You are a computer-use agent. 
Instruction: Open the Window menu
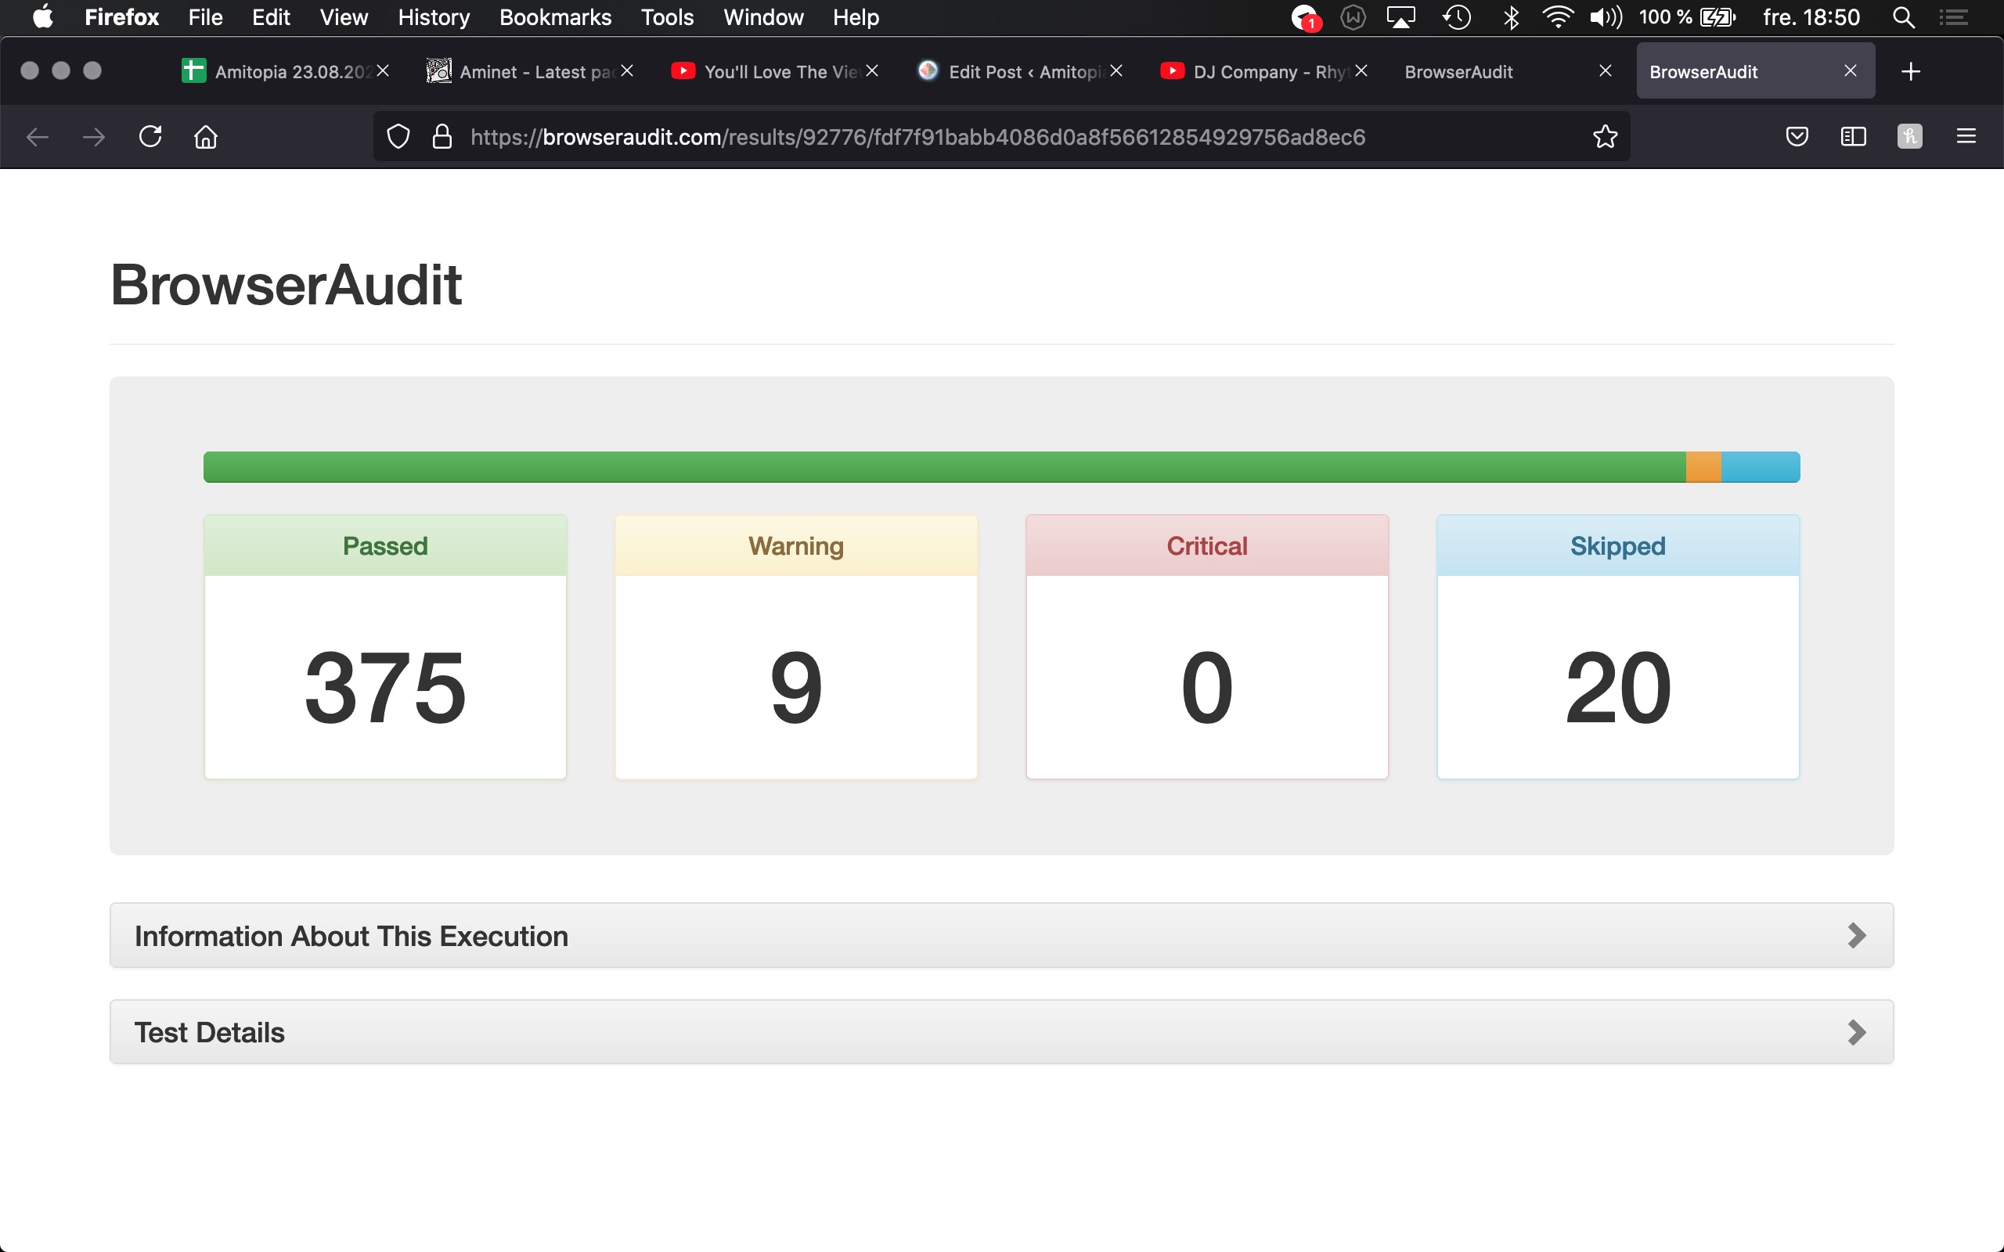[x=762, y=17]
